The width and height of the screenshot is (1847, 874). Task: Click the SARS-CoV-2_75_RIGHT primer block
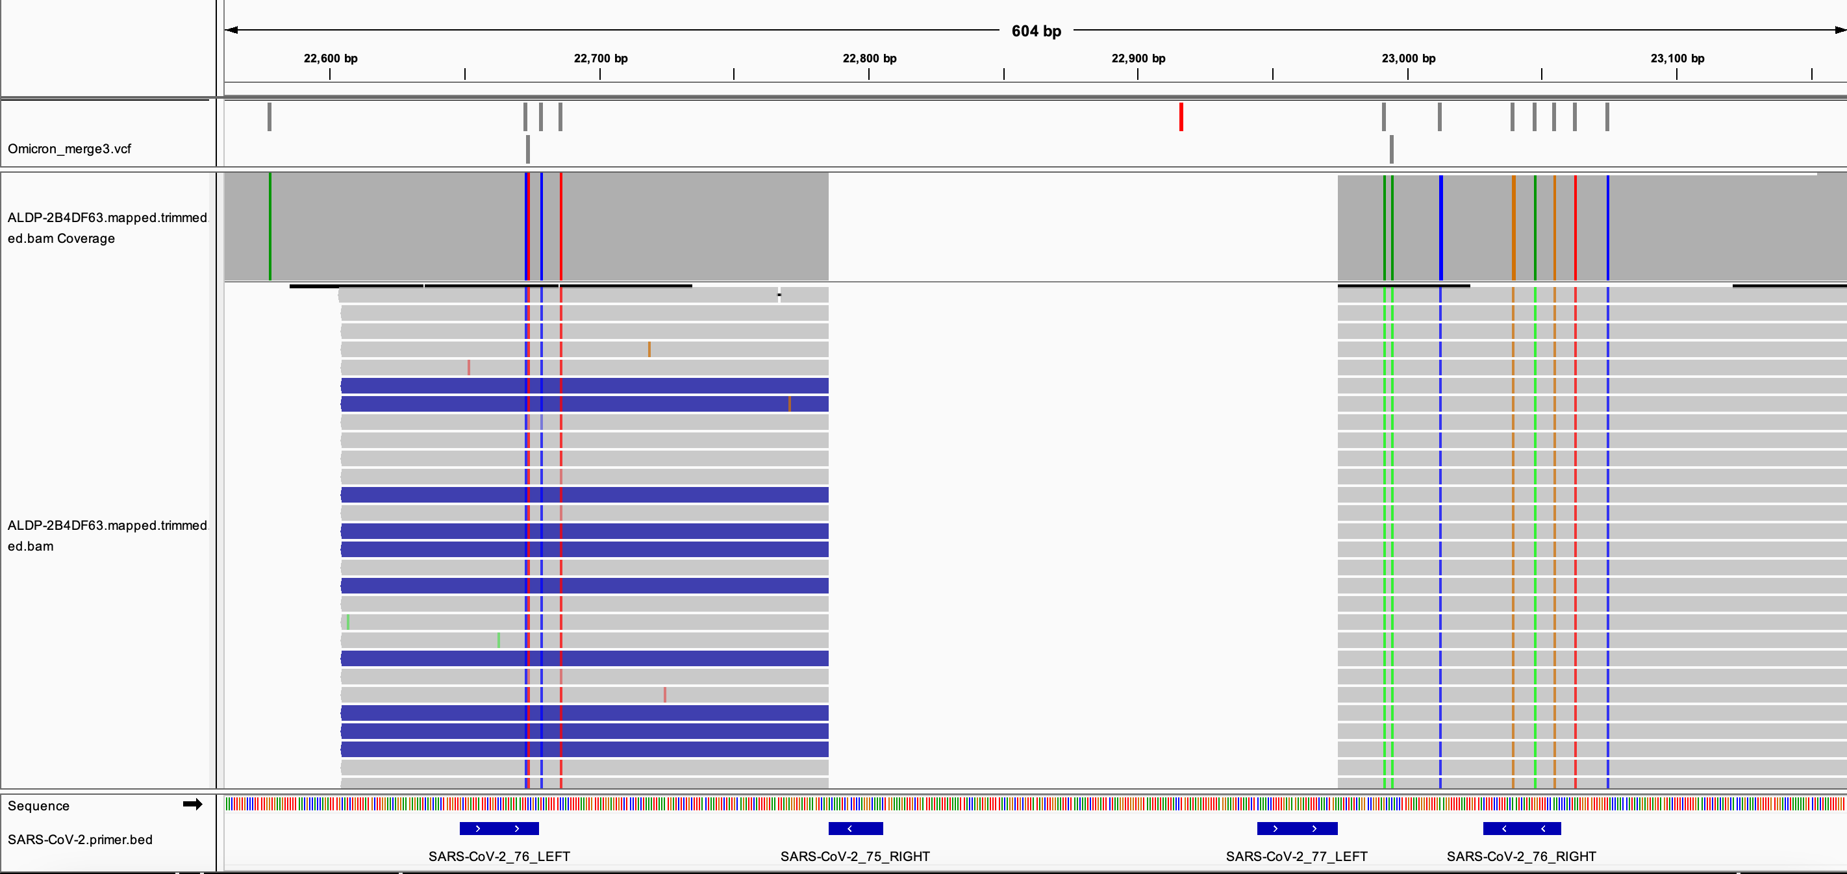[x=855, y=829]
